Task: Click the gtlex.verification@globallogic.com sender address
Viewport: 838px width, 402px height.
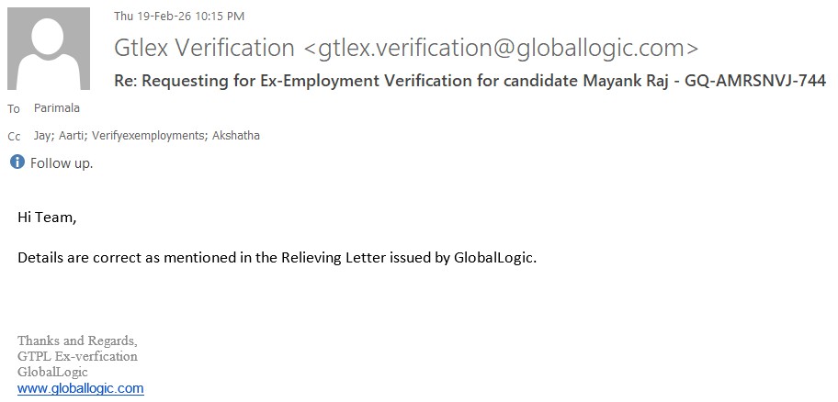Action: (500, 48)
